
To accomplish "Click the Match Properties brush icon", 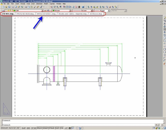I will click(35, 7).
